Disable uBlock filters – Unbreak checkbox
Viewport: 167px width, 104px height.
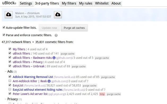coord(10,66)
